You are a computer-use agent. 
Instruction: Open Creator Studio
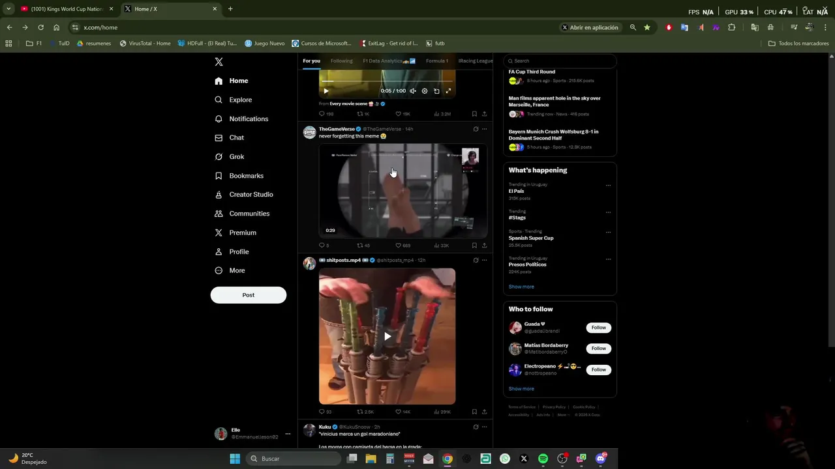click(x=243, y=195)
